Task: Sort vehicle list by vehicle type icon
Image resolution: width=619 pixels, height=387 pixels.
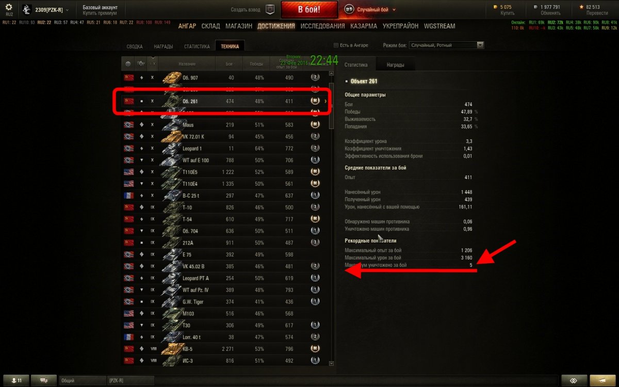Action: 140,64
